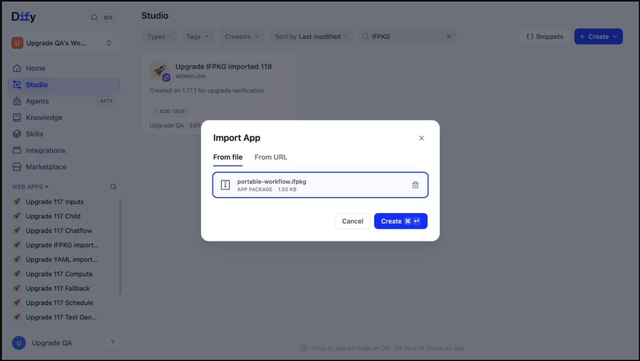Open Upgrade 117 Compute web app
640x361 pixels.
[64, 274]
